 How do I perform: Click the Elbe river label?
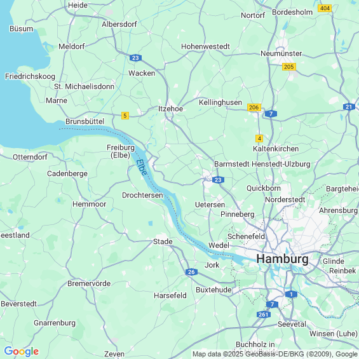(x=142, y=167)
